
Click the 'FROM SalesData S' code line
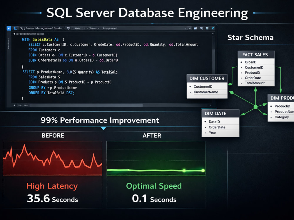pos(44,77)
